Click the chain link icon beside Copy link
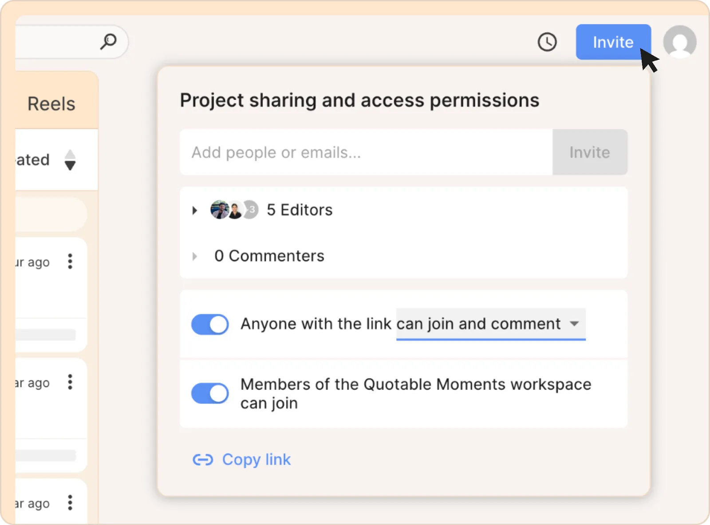 (203, 460)
